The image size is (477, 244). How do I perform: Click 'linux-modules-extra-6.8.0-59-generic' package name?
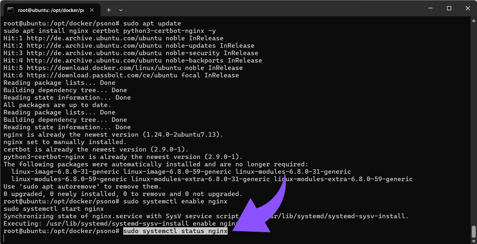[x=343, y=179]
